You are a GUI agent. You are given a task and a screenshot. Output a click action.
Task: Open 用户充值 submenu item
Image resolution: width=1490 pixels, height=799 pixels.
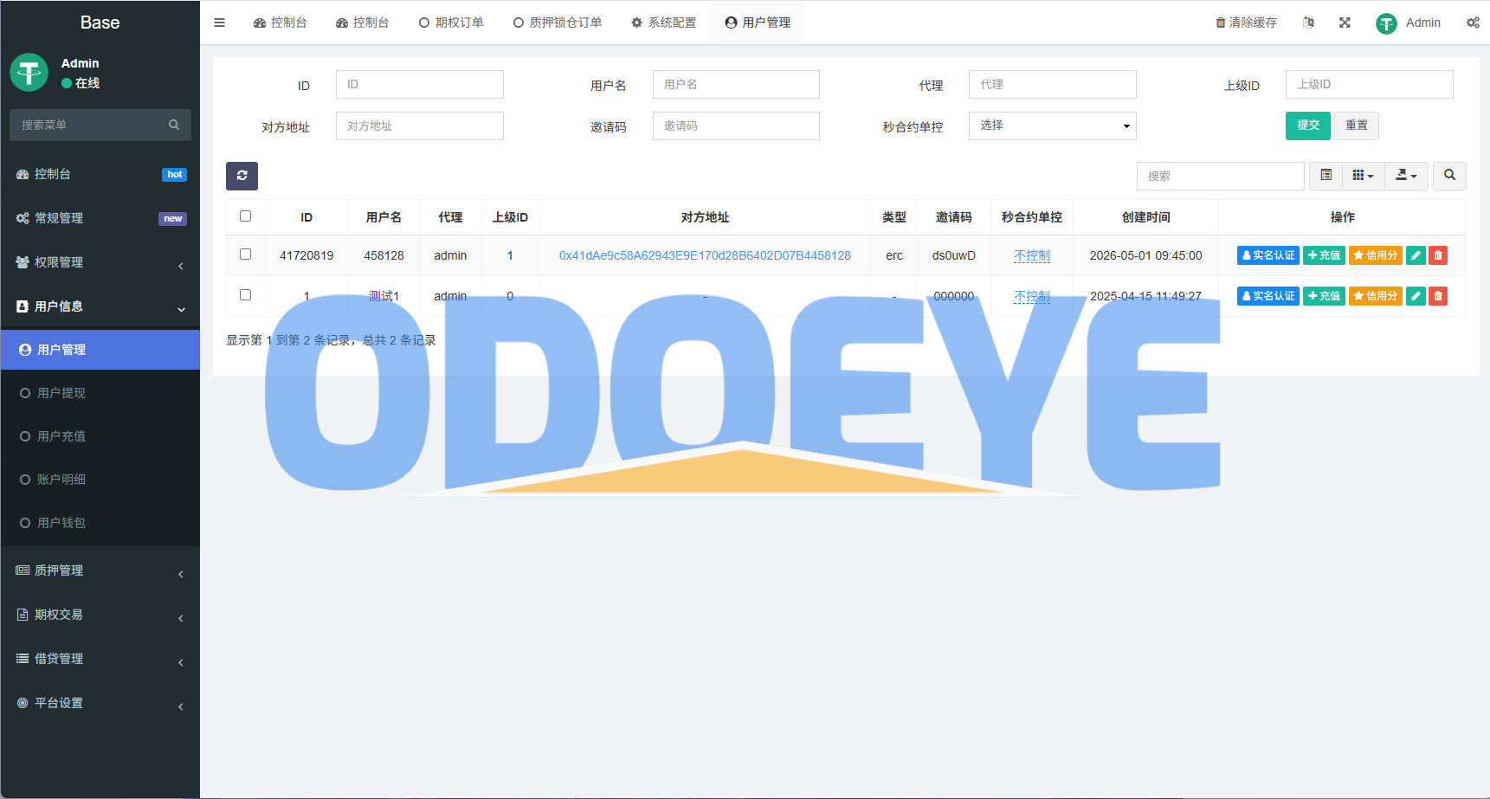click(100, 436)
